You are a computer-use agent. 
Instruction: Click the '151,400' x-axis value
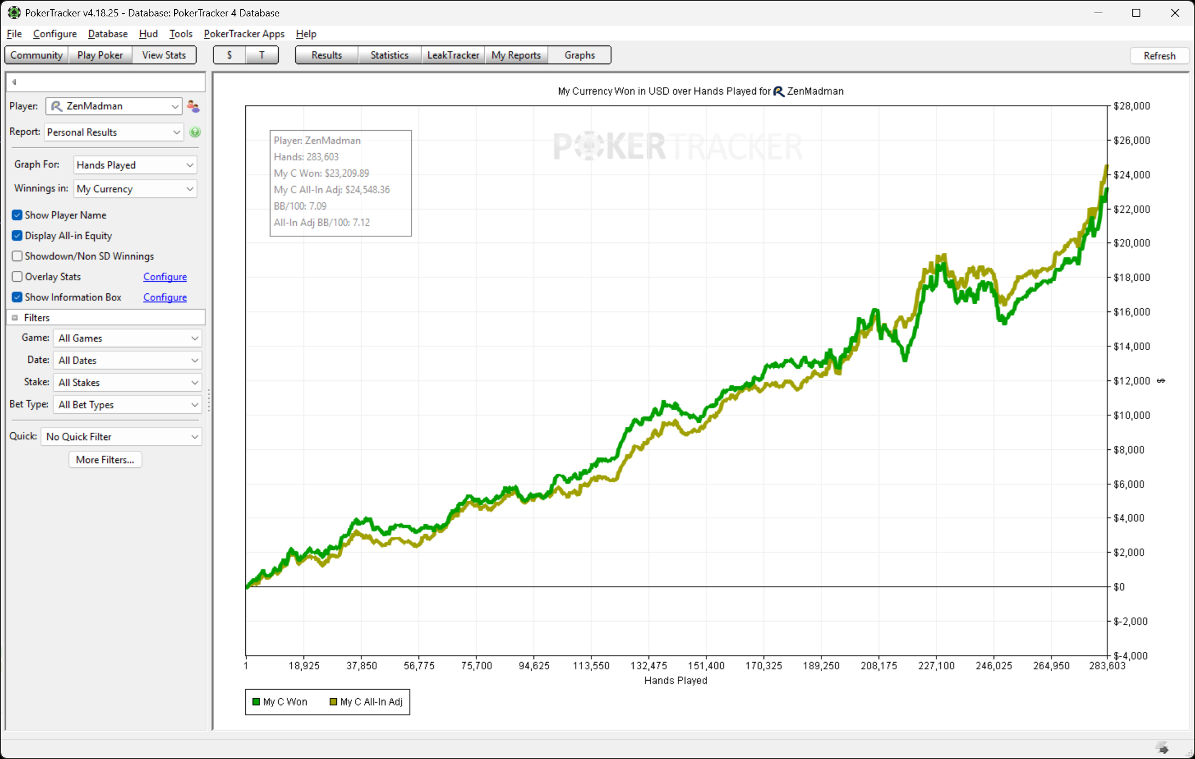(706, 666)
